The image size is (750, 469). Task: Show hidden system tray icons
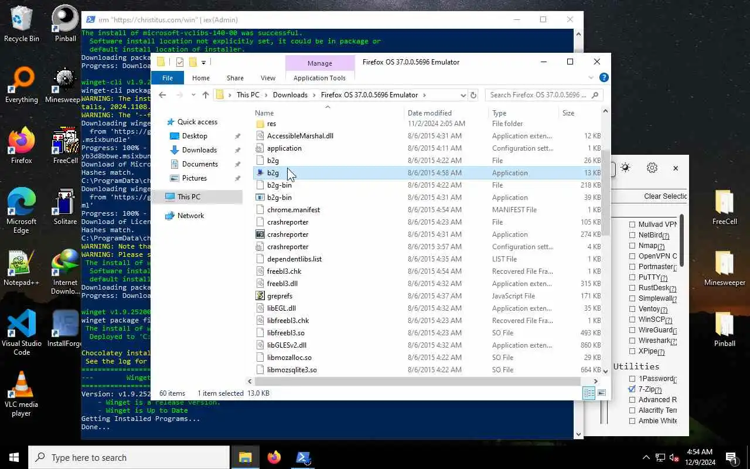(x=646, y=457)
